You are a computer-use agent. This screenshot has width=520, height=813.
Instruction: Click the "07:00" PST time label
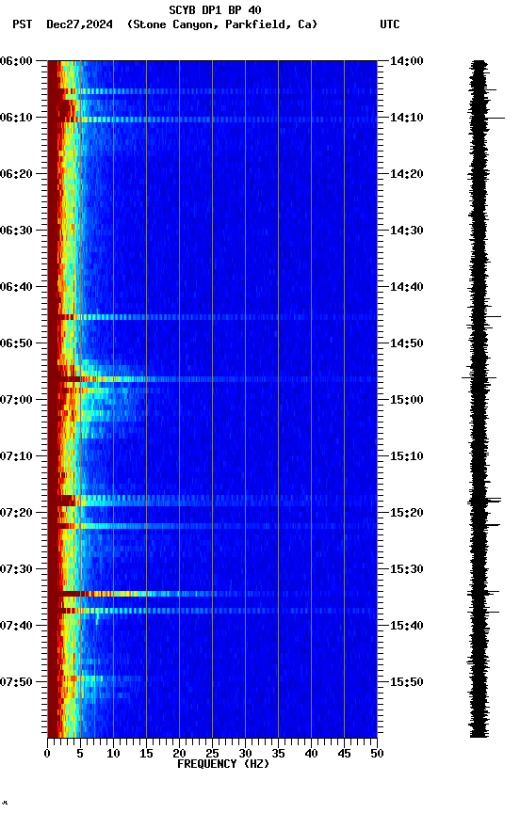click(x=16, y=400)
